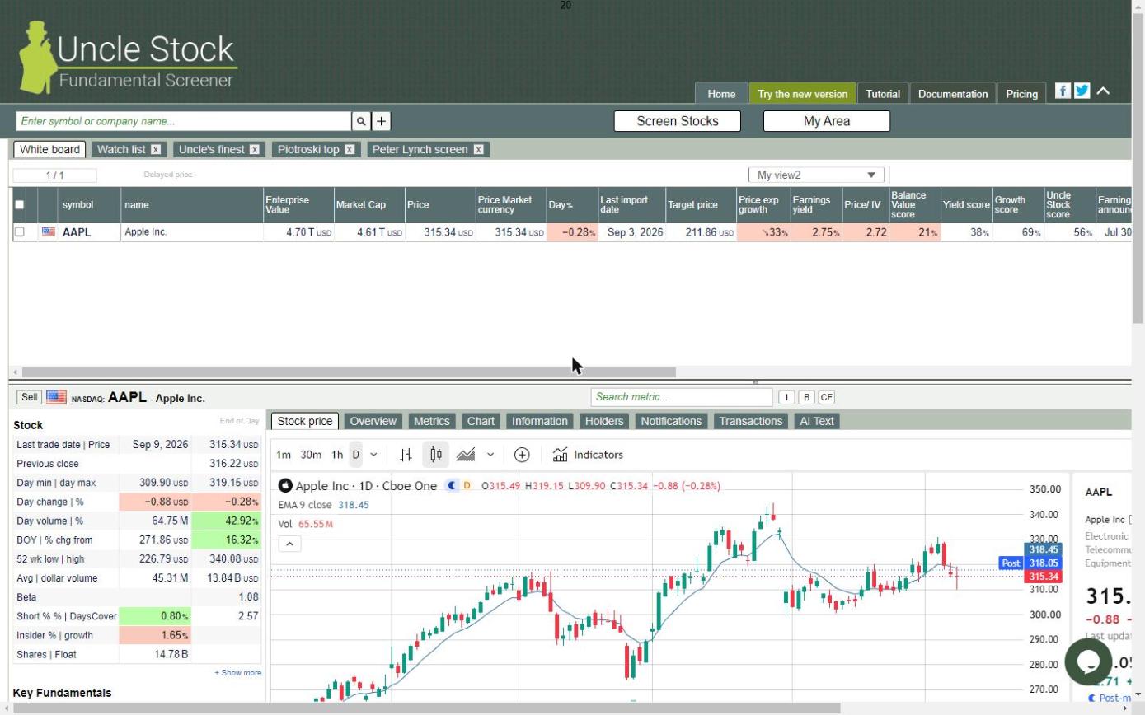
Task: Select the 1m interval
Action: tap(284, 455)
